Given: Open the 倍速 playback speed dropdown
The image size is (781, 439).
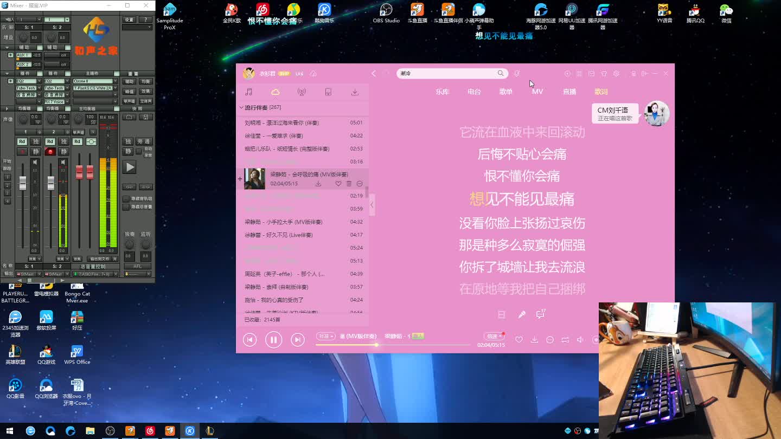Looking at the screenshot, I should point(493,337).
